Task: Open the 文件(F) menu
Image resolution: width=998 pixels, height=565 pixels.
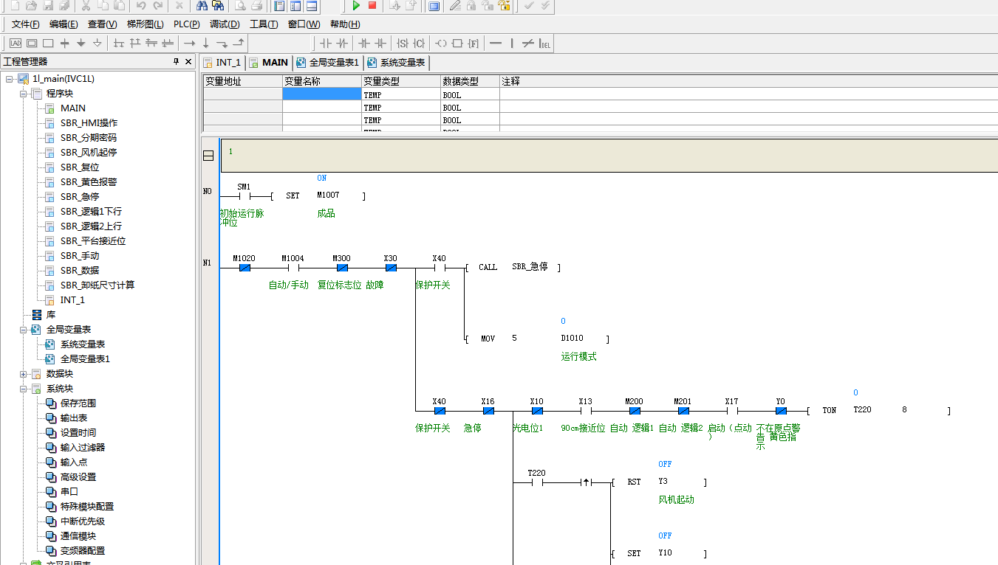Action: tap(25, 24)
